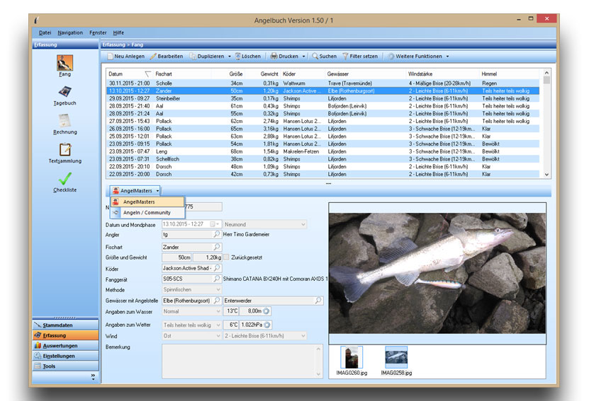Choose Angeln / Community from the dropdown list
Viewport: 589px width, 401px height.
146,212
